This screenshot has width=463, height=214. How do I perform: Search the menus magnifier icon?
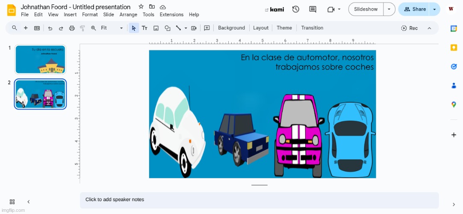15,28
